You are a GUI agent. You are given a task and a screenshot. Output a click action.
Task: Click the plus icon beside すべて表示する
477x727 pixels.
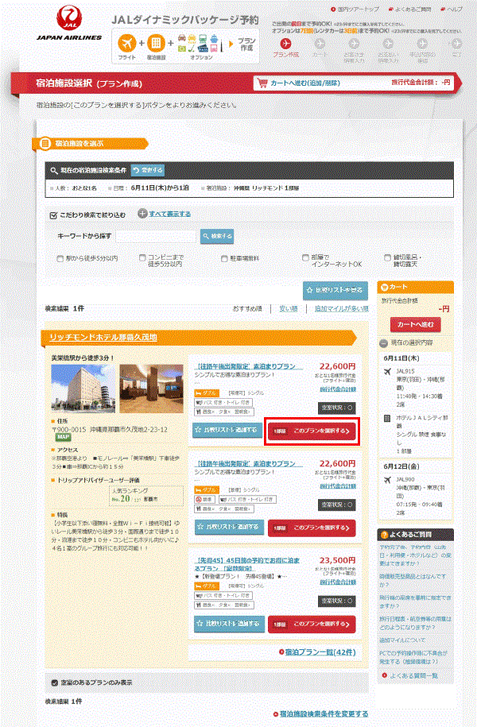[x=142, y=213]
